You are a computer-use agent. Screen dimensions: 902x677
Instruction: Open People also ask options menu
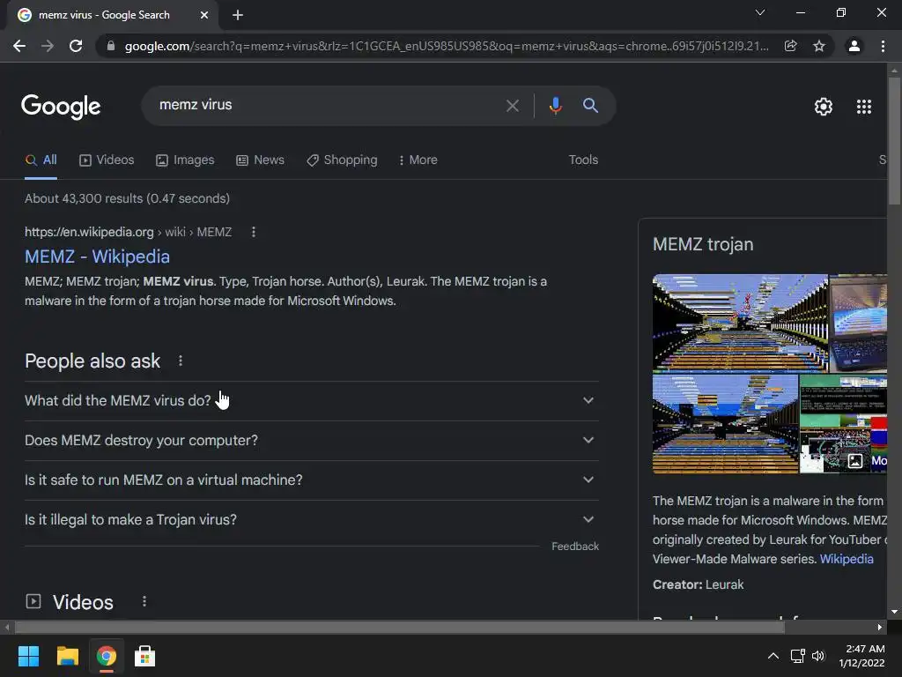click(181, 361)
